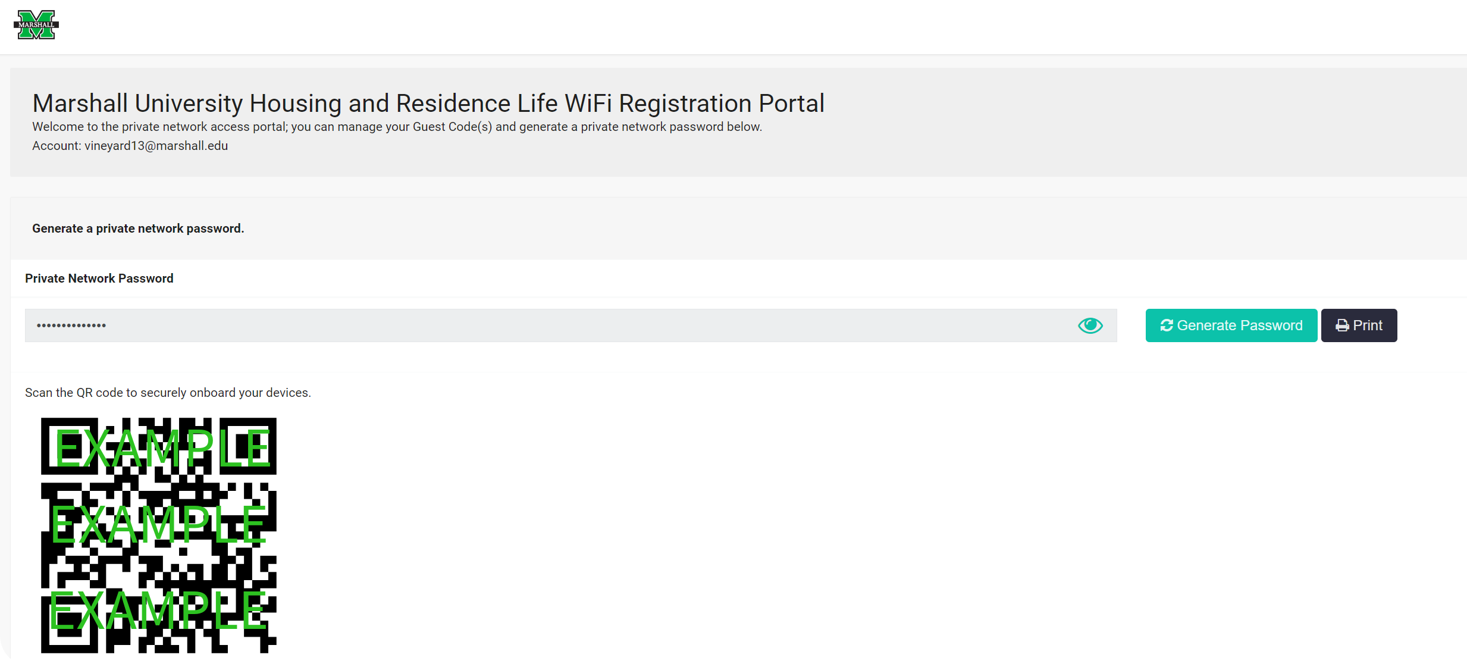Select the onboarding QR code image

click(x=159, y=536)
